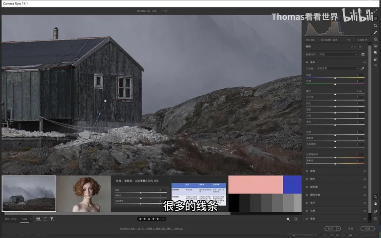Open the white balance (白平衡) dropdown
The image size is (381, 238).
tap(337, 68)
